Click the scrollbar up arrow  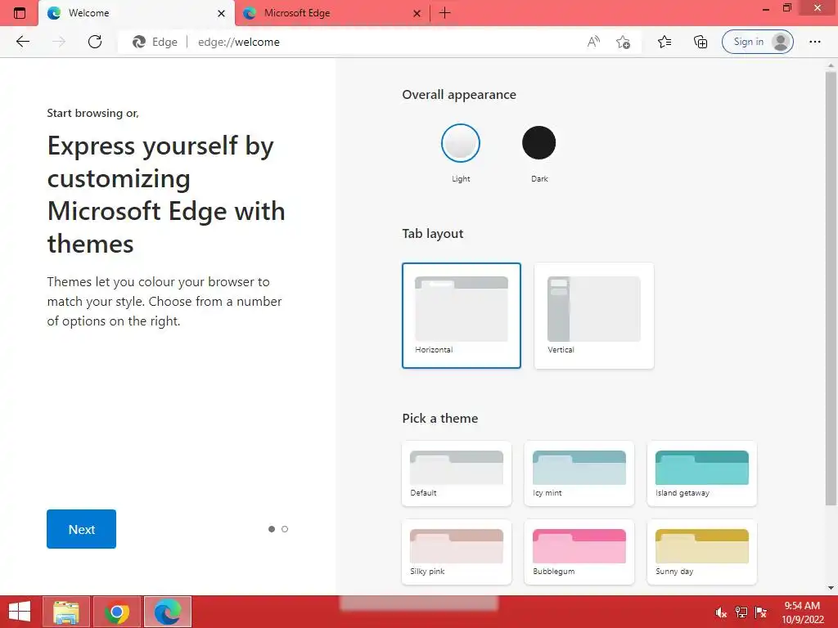pos(831,65)
